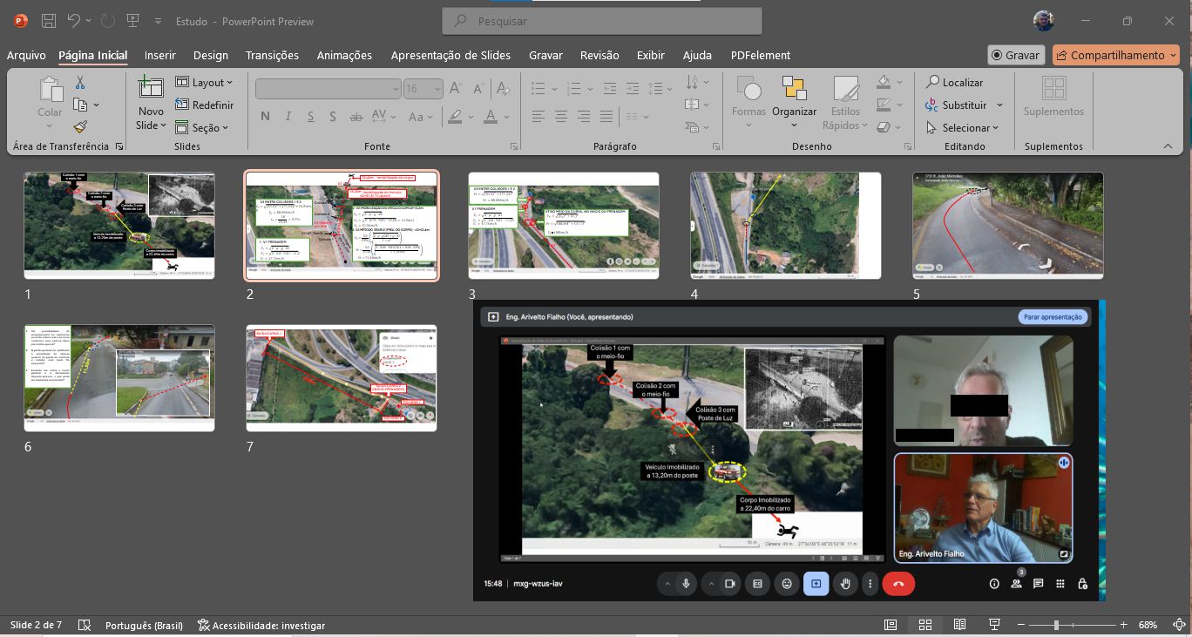Click the Organizar arrange icon
This screenshot has width=1192, height=637.
point(794,89)
